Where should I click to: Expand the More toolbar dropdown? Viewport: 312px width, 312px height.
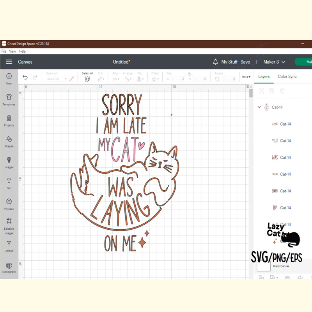[x=246, y=77]
